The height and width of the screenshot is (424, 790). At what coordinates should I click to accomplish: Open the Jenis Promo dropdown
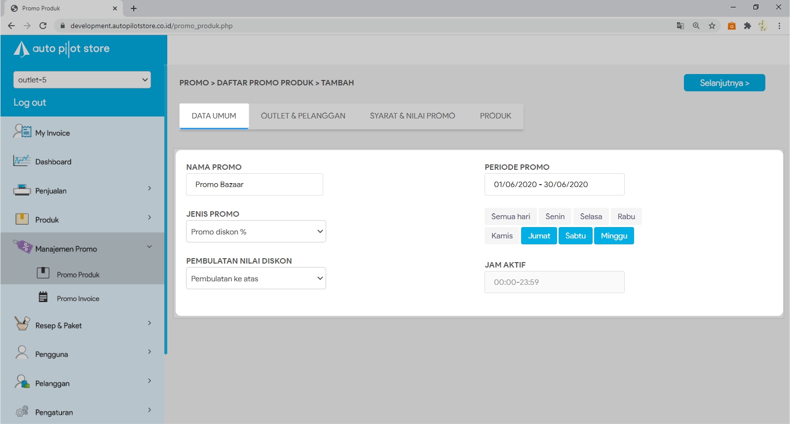(256, 231)
